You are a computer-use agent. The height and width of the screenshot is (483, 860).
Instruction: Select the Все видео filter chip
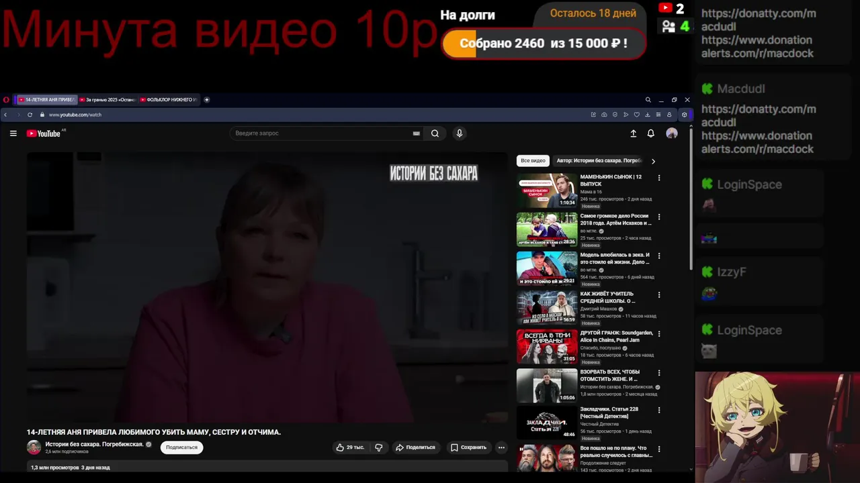pyautogui.click(x=533, y=161)
